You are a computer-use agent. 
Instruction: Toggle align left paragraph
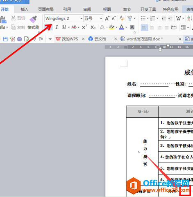tap(144, 28)
